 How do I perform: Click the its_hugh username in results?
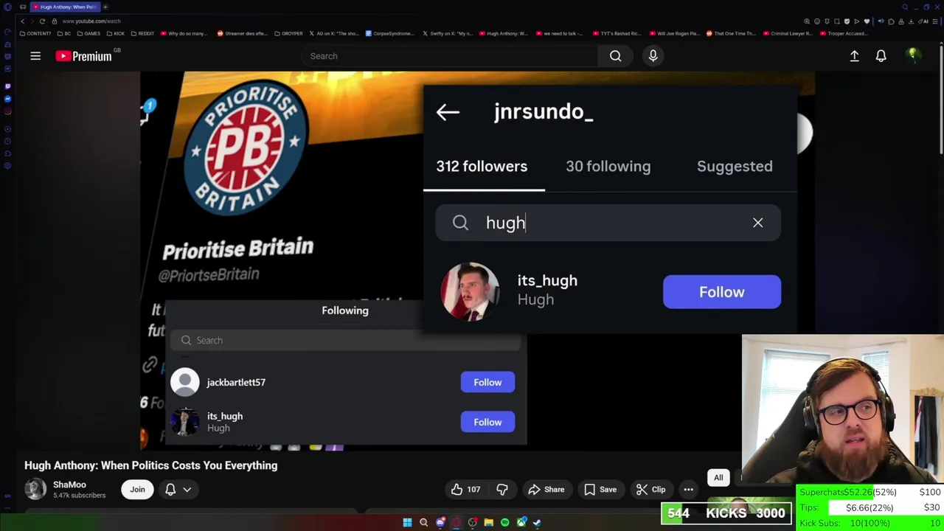coord(547,281)
